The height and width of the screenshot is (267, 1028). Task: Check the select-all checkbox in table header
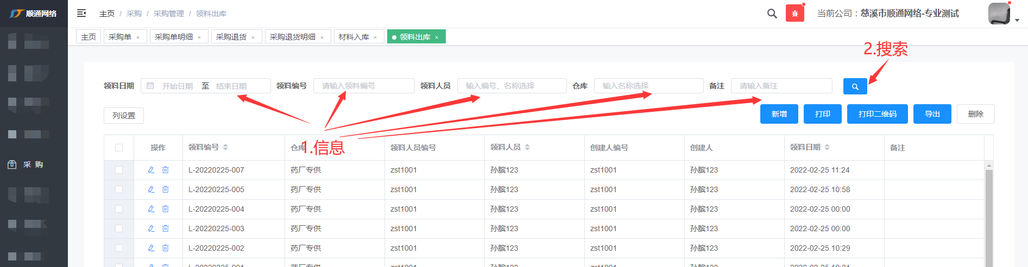click(119, 148)
